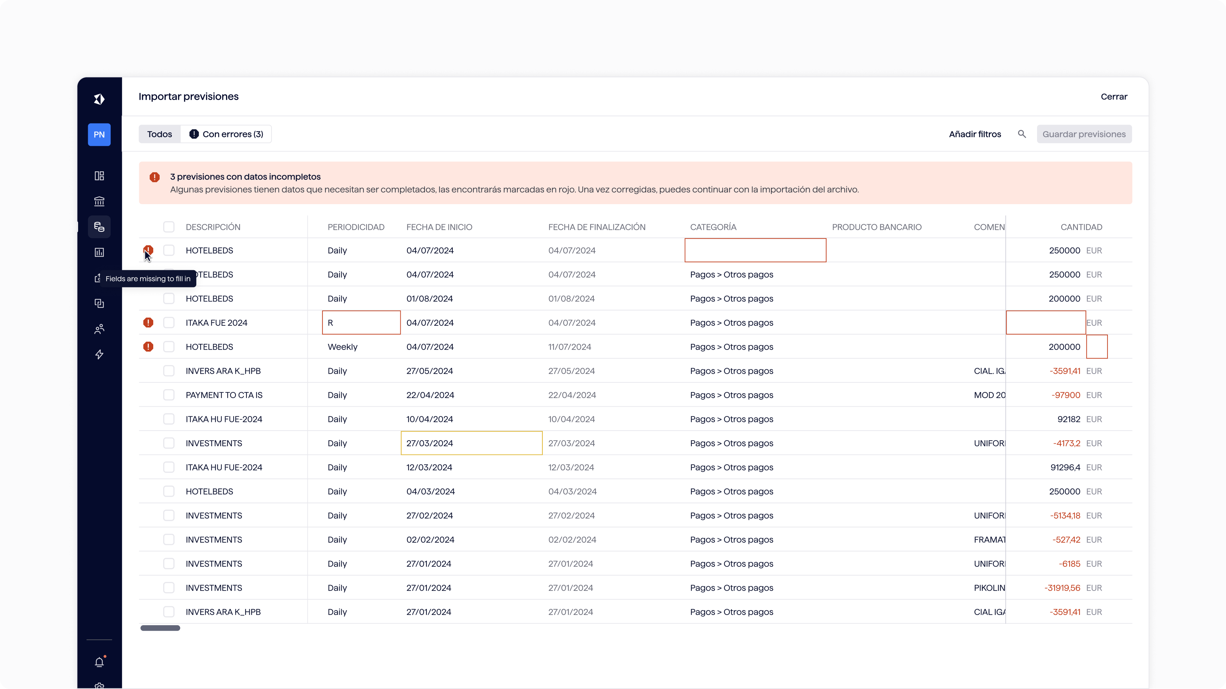Switch to Con errores (3) tab
Screen dimensions: 1226x689
coord(226,134)
